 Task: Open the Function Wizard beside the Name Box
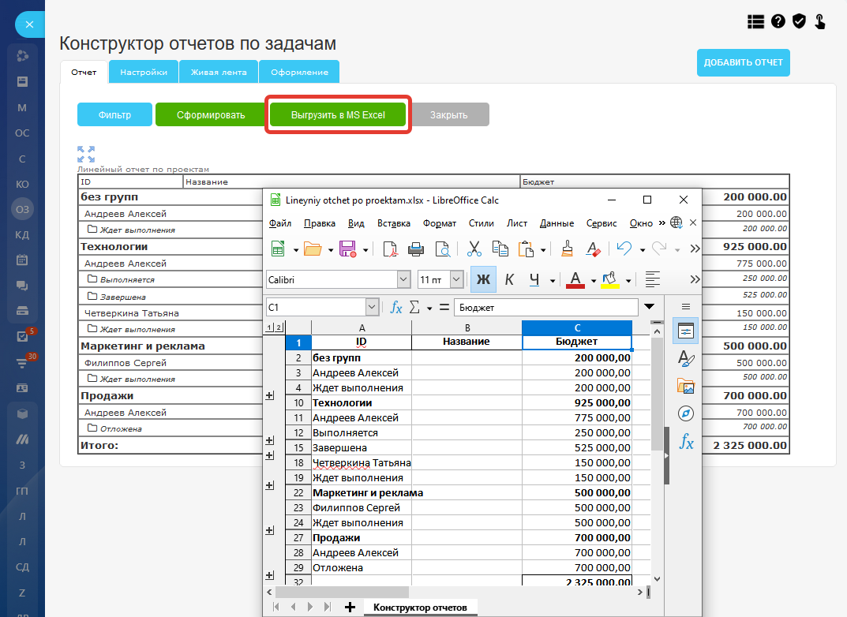point(397,307)
